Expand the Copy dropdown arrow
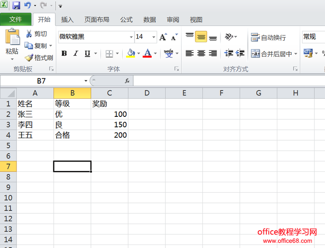The height and width of the screenshot is (248, 325). [51, 45]
